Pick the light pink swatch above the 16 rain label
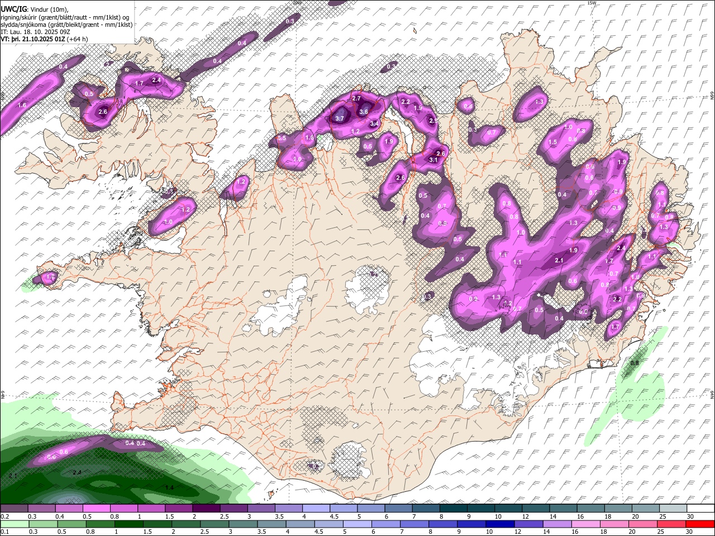Viewport: 715px width, 536px height. (585, 524)
